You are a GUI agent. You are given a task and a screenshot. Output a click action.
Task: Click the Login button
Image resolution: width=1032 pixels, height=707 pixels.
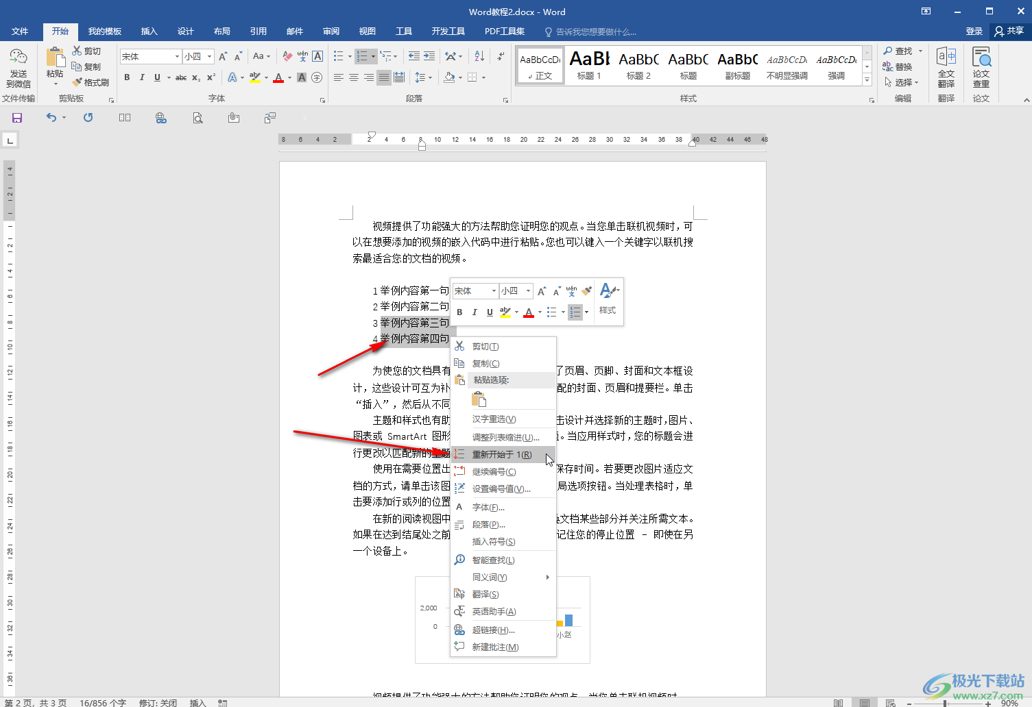pos(974,32)
